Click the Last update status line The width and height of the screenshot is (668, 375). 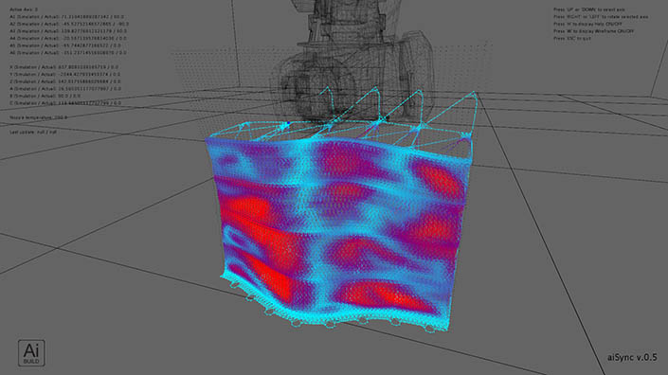click(x=33, y=132)
